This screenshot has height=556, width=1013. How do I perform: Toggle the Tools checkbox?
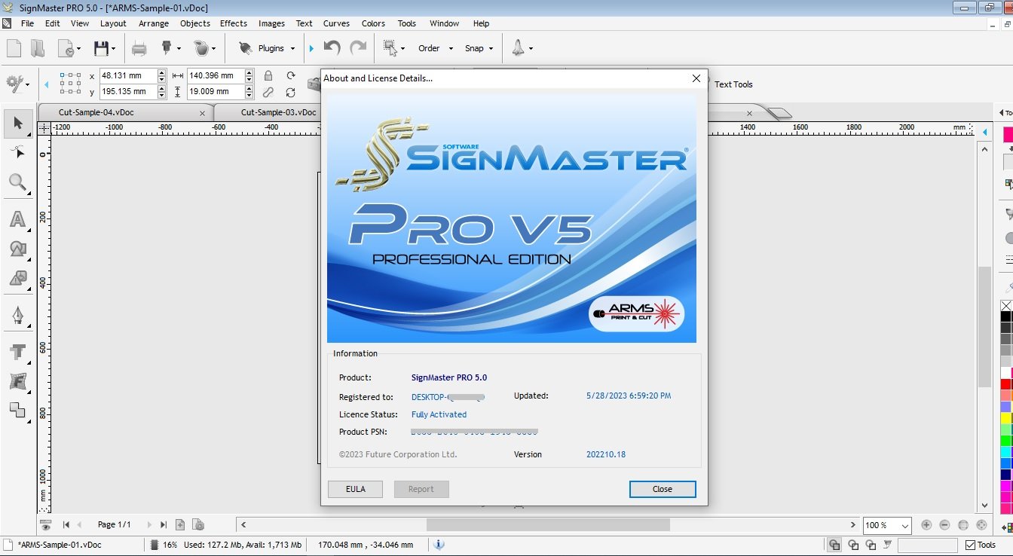[x=970, y=545]
